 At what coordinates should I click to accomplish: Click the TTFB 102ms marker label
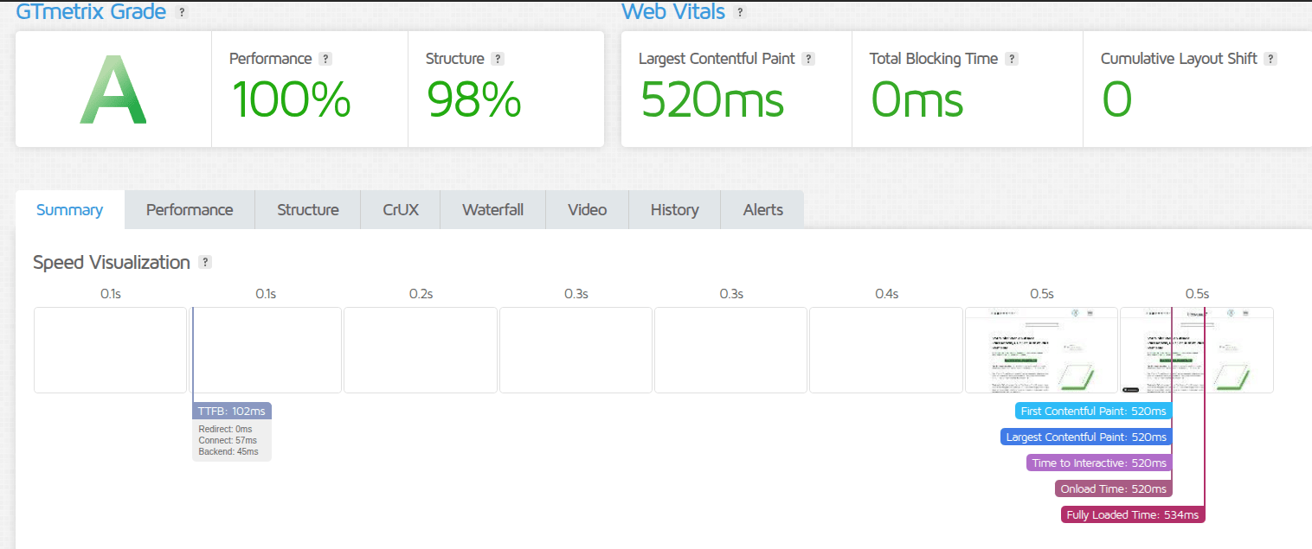click(x=231, y=411)
